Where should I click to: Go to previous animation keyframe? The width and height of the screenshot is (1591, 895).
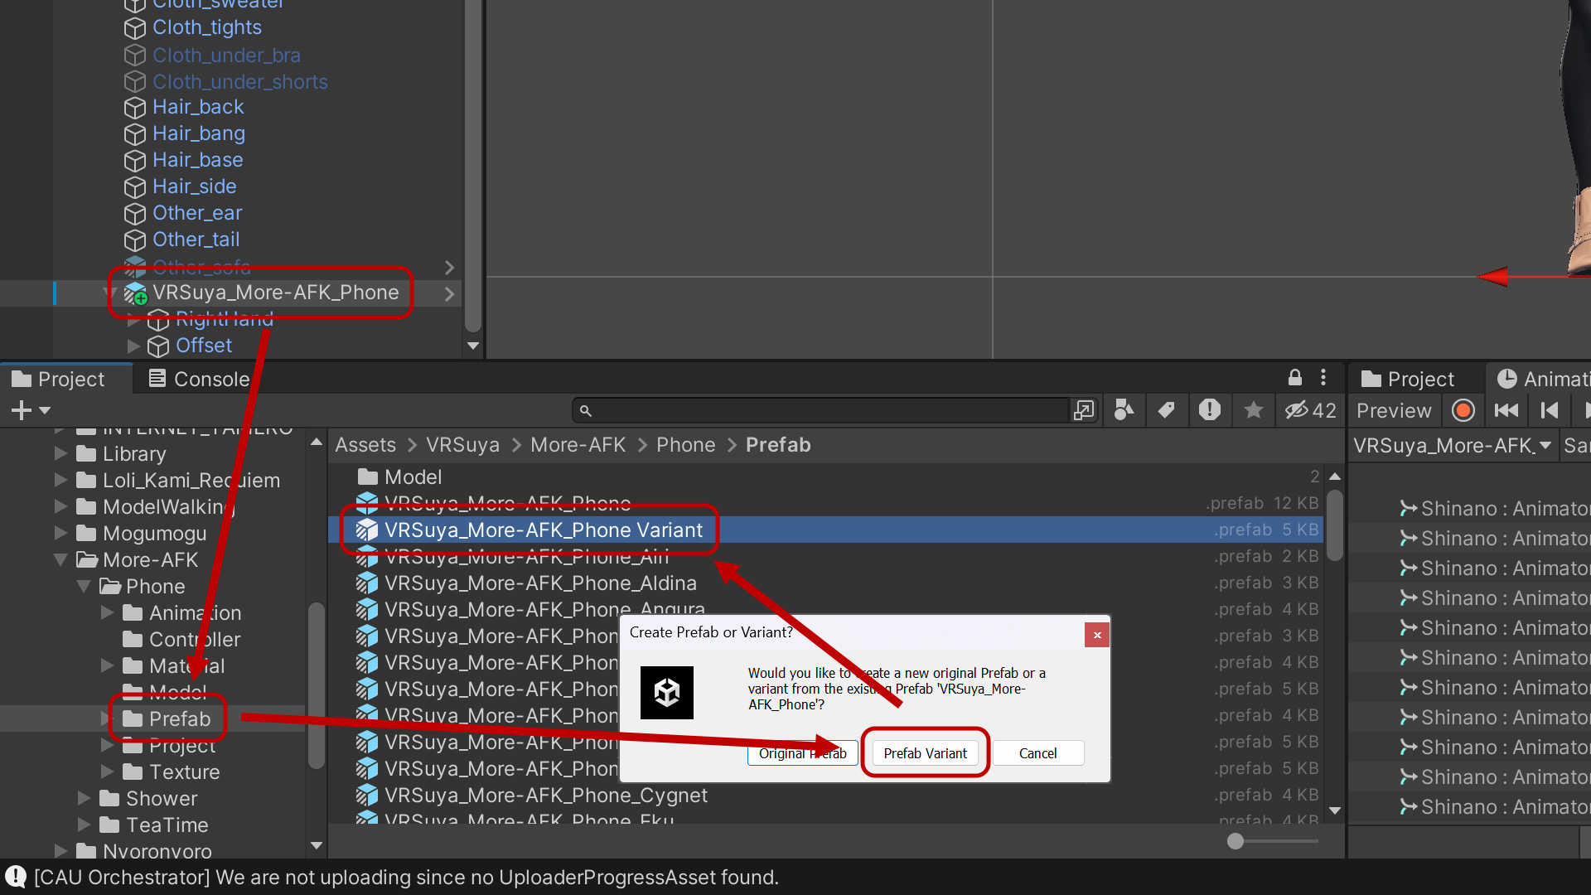pos(1549,410)
